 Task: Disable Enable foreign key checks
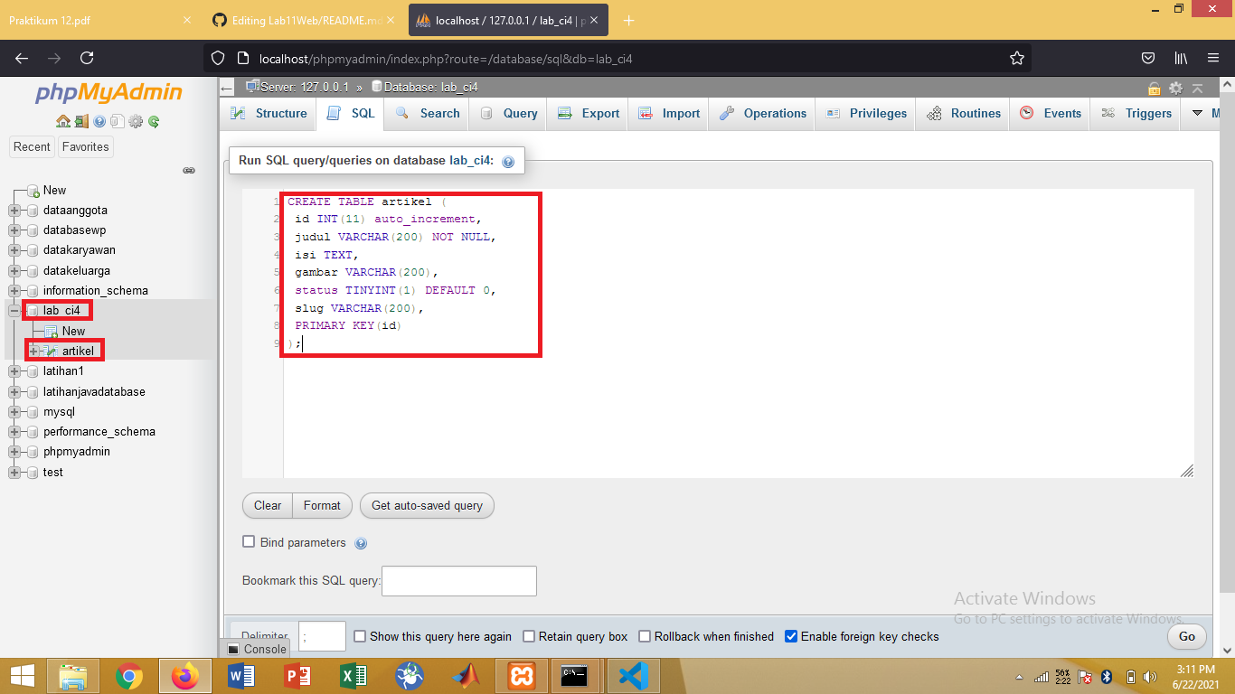[x=791, y=636]
